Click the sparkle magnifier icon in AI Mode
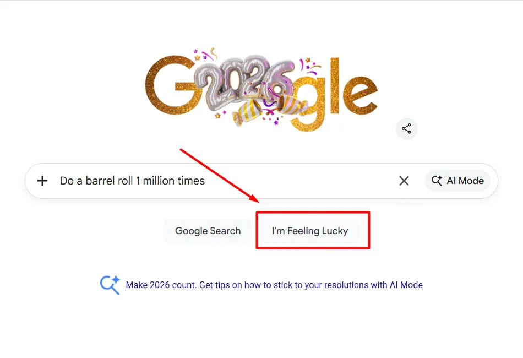Image resolution: width=523 pixels, height=358 pixels. (x=437, y=181)
